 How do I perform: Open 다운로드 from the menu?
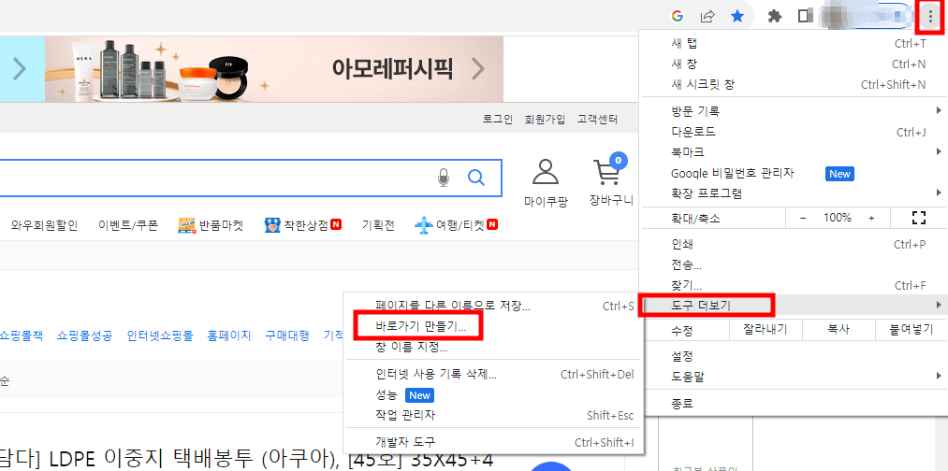(x=794, y=132)
